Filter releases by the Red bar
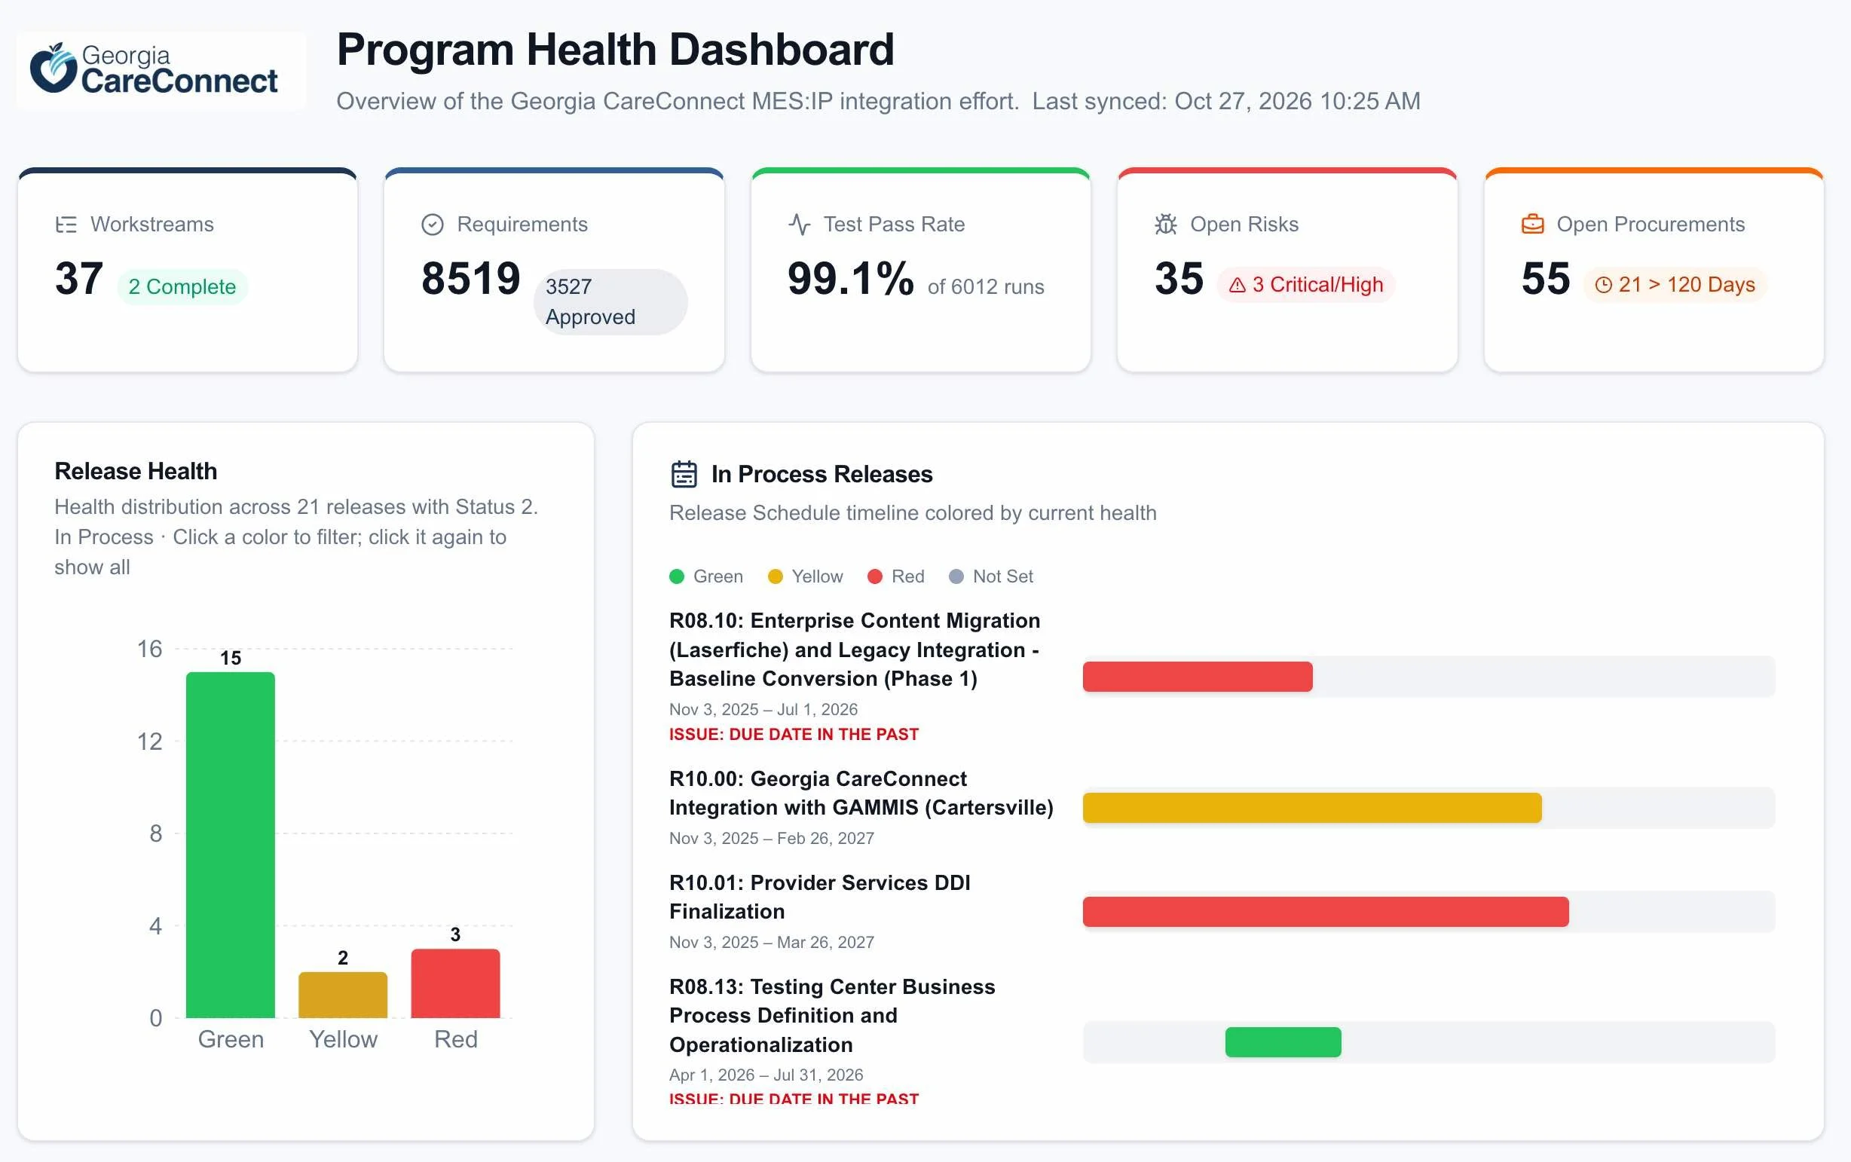The height and width of the screenshot is (1162, 1851). [456, 983]
